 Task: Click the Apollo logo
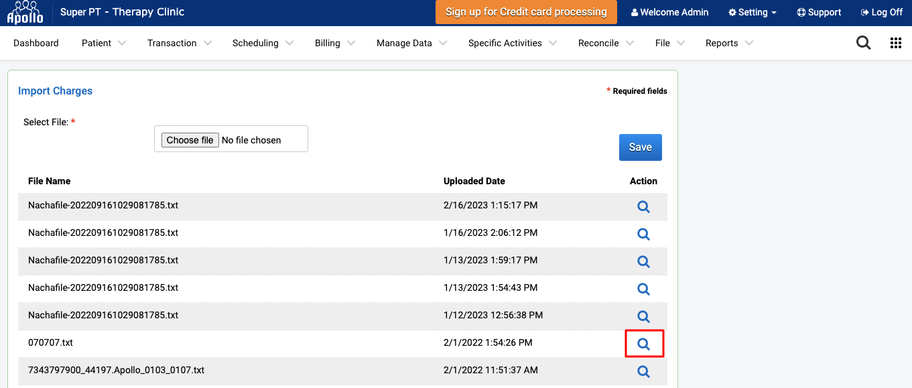25,13
